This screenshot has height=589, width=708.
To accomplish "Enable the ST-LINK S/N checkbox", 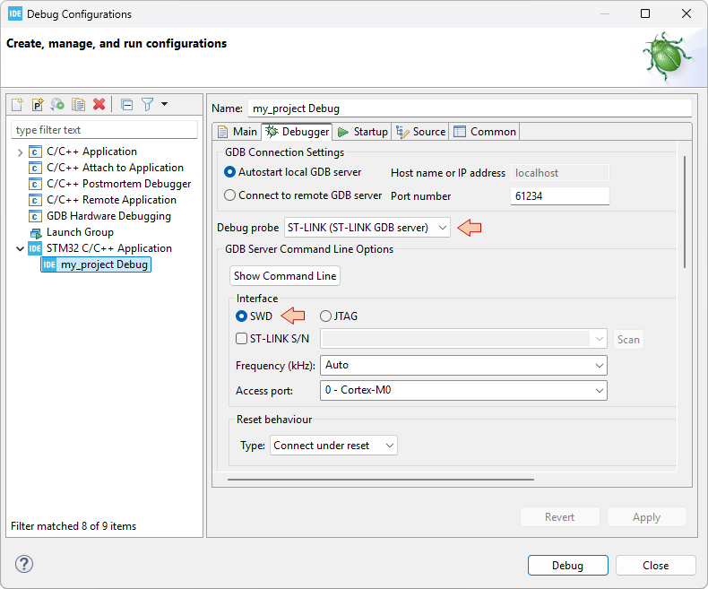I will (241, 339).
